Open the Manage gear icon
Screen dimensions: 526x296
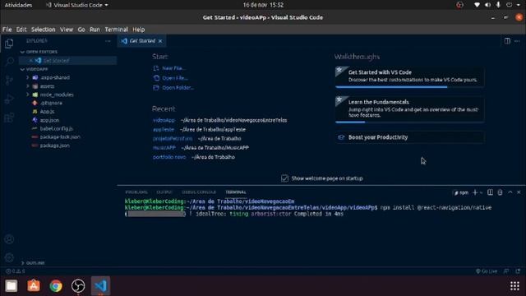9,257
